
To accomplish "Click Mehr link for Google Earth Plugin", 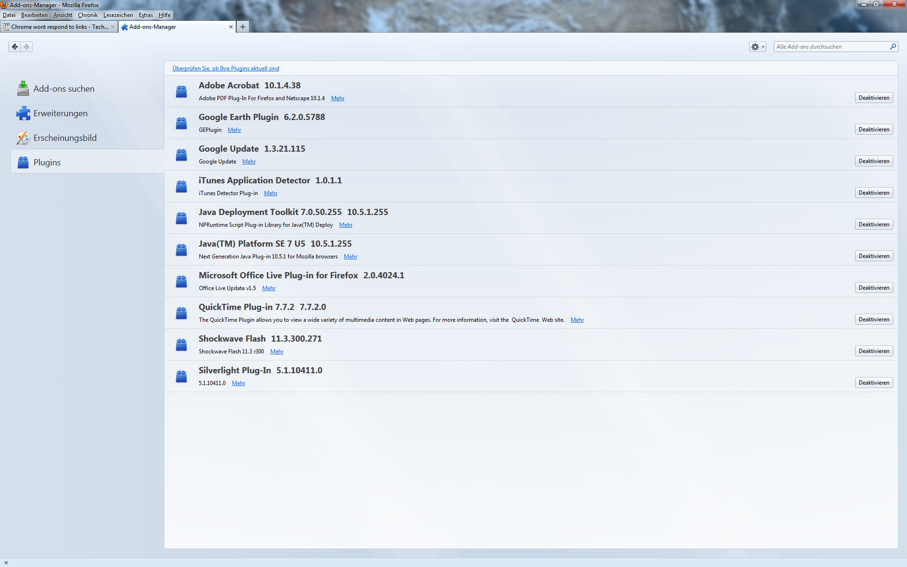I will [x=234, y=130].
